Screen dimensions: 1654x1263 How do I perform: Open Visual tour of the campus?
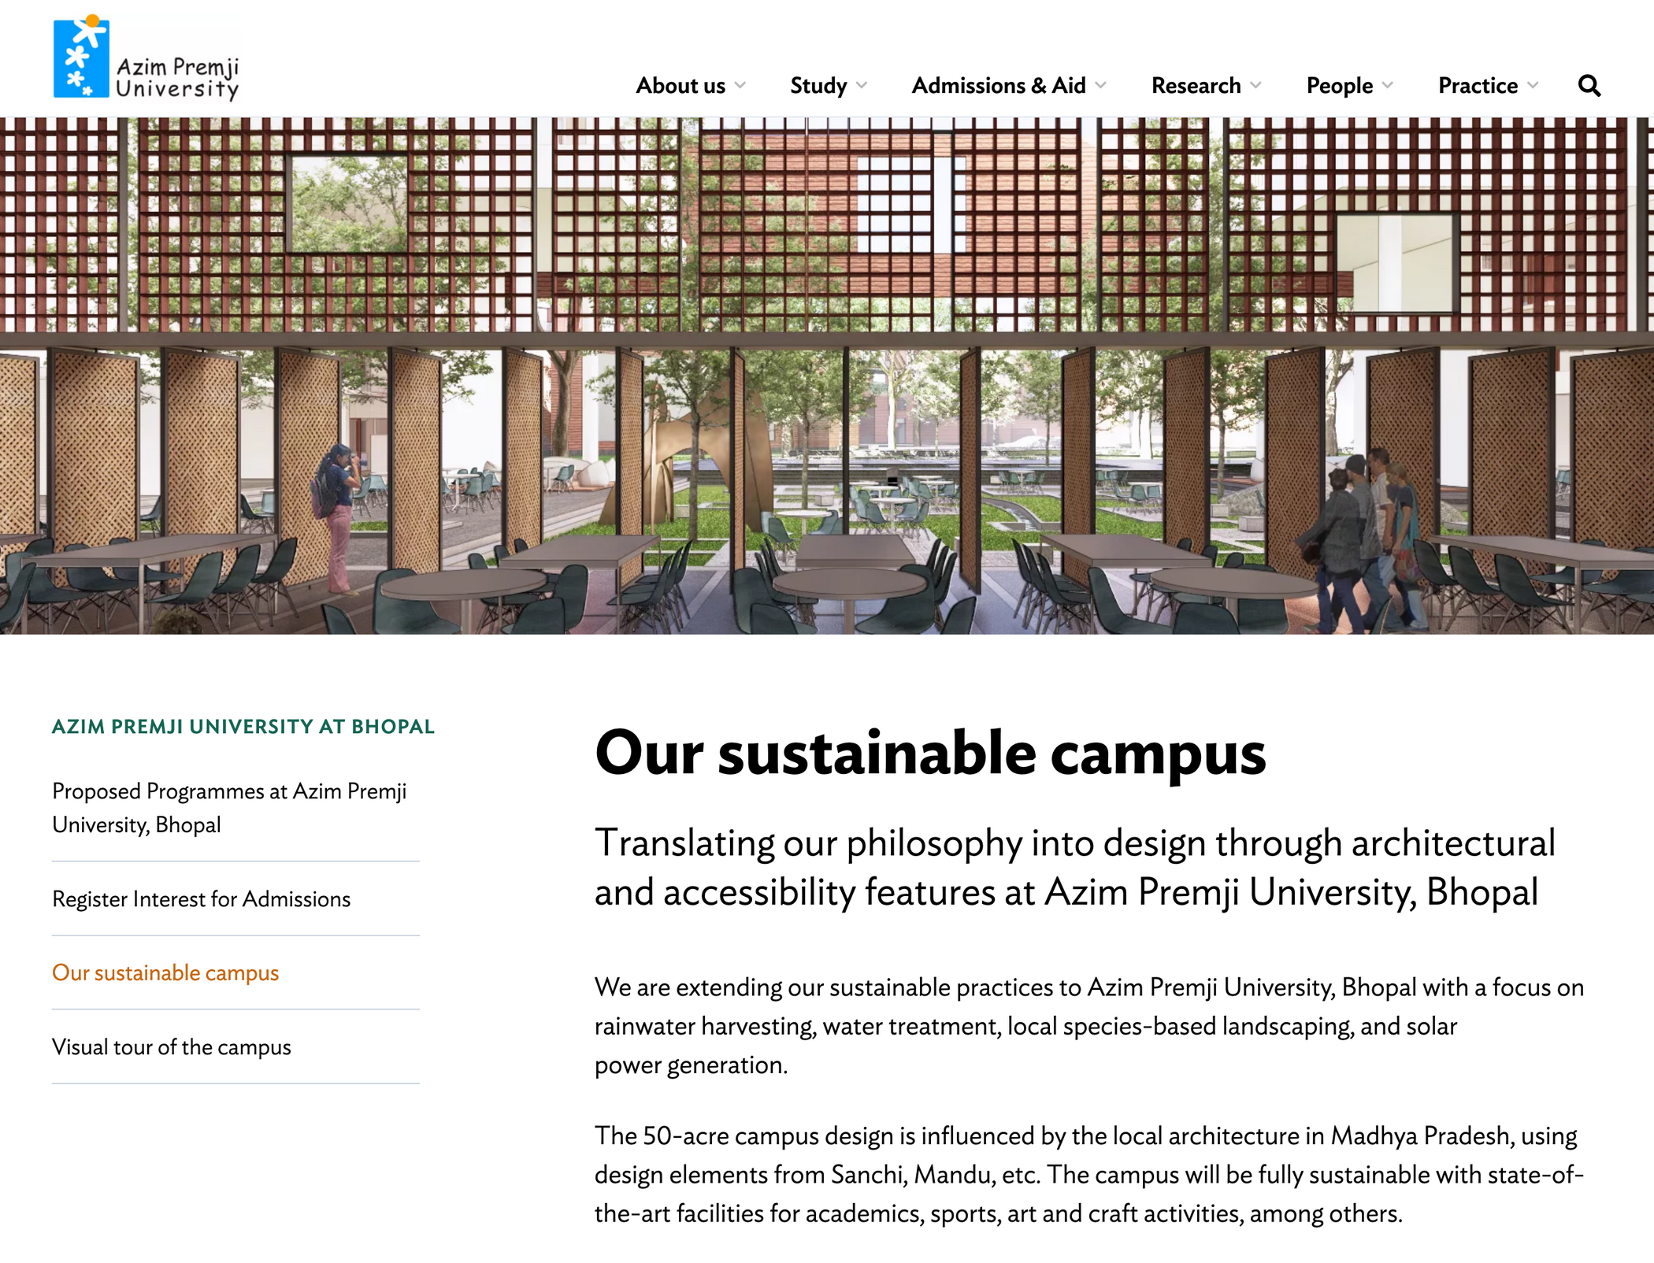[x=172, y=1047]
